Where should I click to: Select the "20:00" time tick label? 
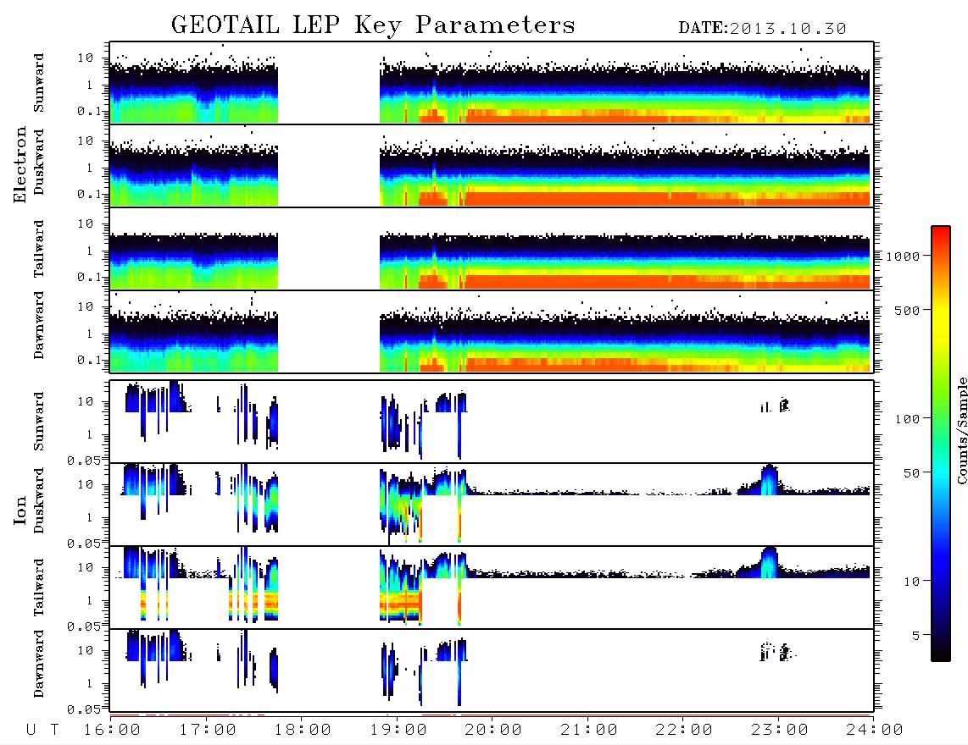[x=494, y=731]
